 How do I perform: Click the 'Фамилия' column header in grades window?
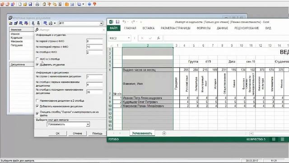[x=22, y=29]
